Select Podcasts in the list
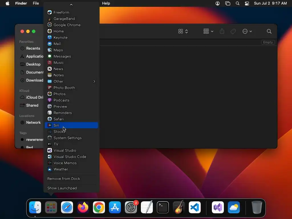 click(72, 100)
